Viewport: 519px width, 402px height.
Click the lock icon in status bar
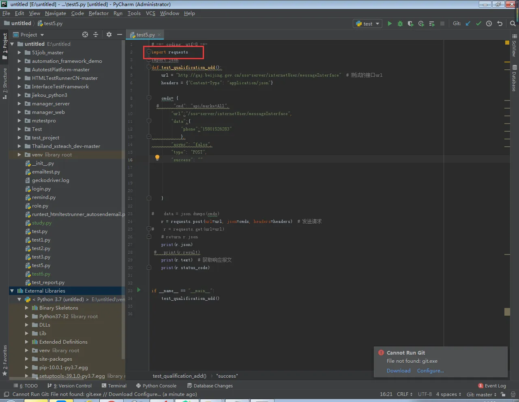(503, 394)
